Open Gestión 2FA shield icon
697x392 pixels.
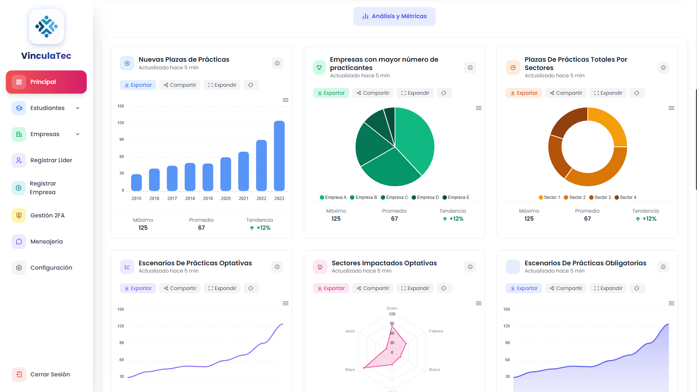[19, 215]
